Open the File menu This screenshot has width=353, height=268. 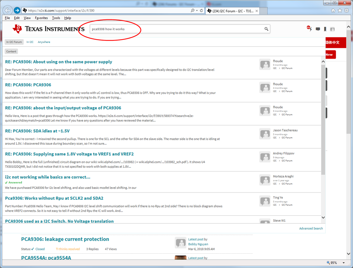coord(7,18)
